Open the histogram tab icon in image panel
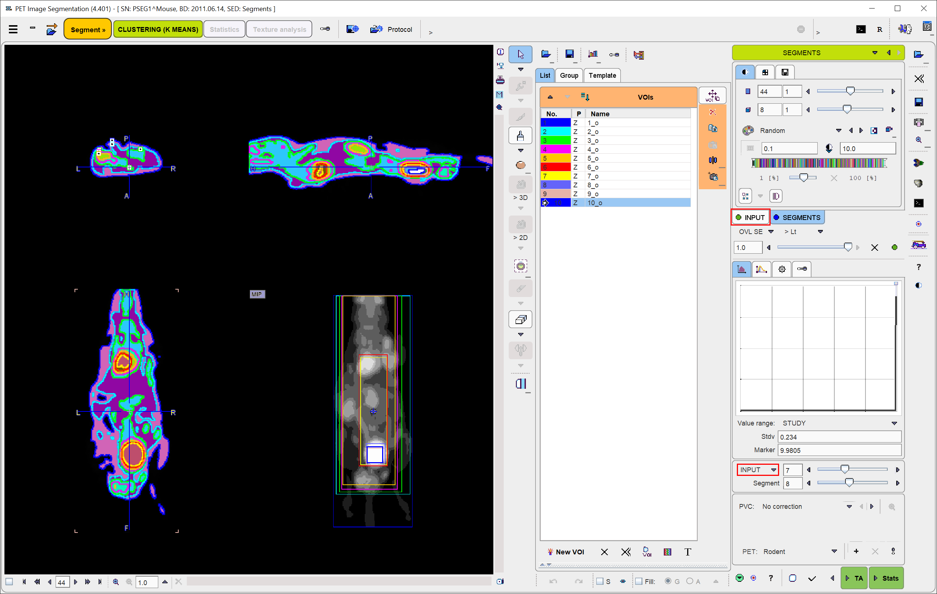Screen dimensions: 937x594 (741, 269)
